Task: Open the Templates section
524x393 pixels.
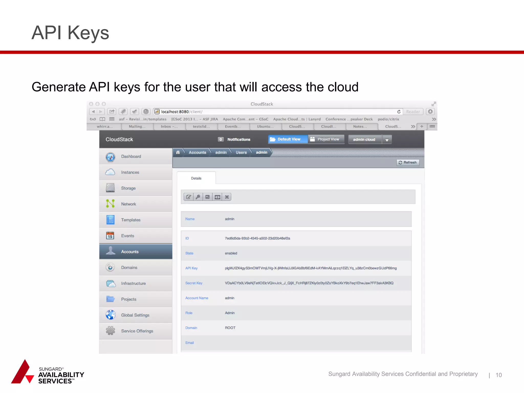Action: [136, 220]
